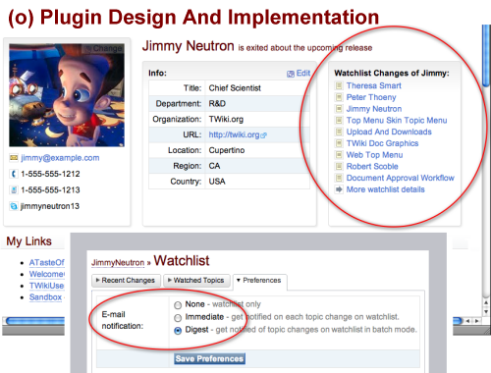
Task: Click the R&D department value
Action: pos(217,104)
